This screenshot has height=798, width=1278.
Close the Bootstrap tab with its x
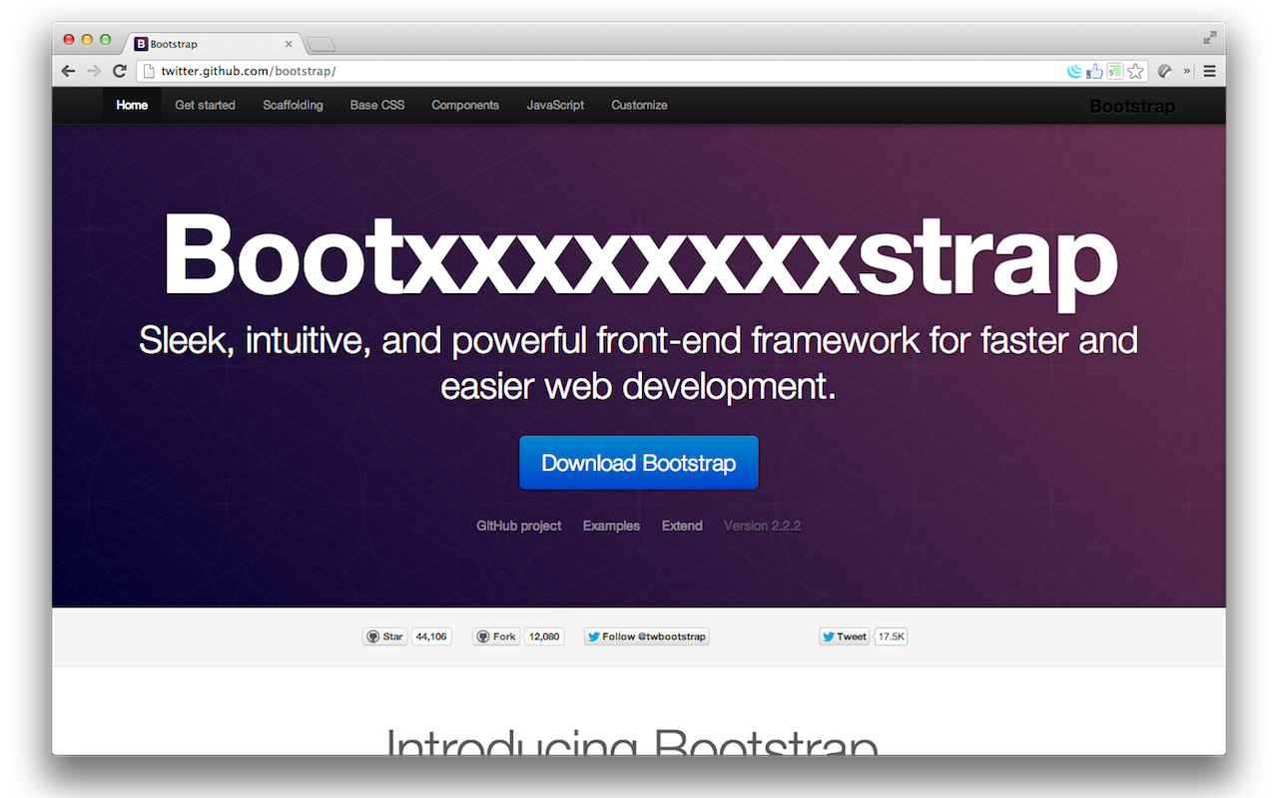[289, 44]
